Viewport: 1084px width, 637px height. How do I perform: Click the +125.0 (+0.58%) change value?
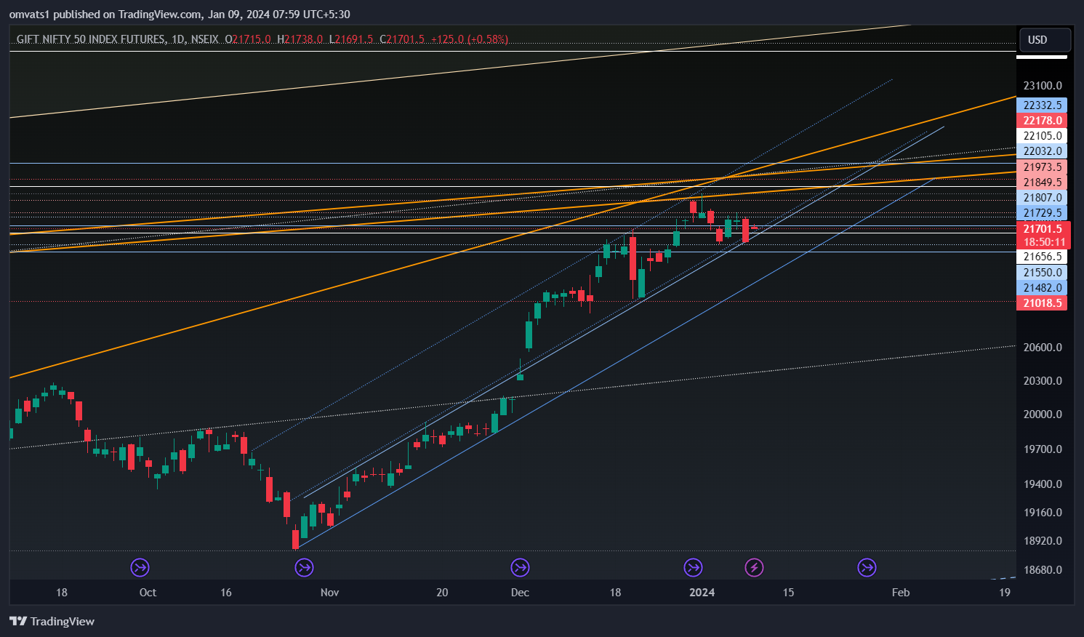pyautogui.click(x=470, y=39)
